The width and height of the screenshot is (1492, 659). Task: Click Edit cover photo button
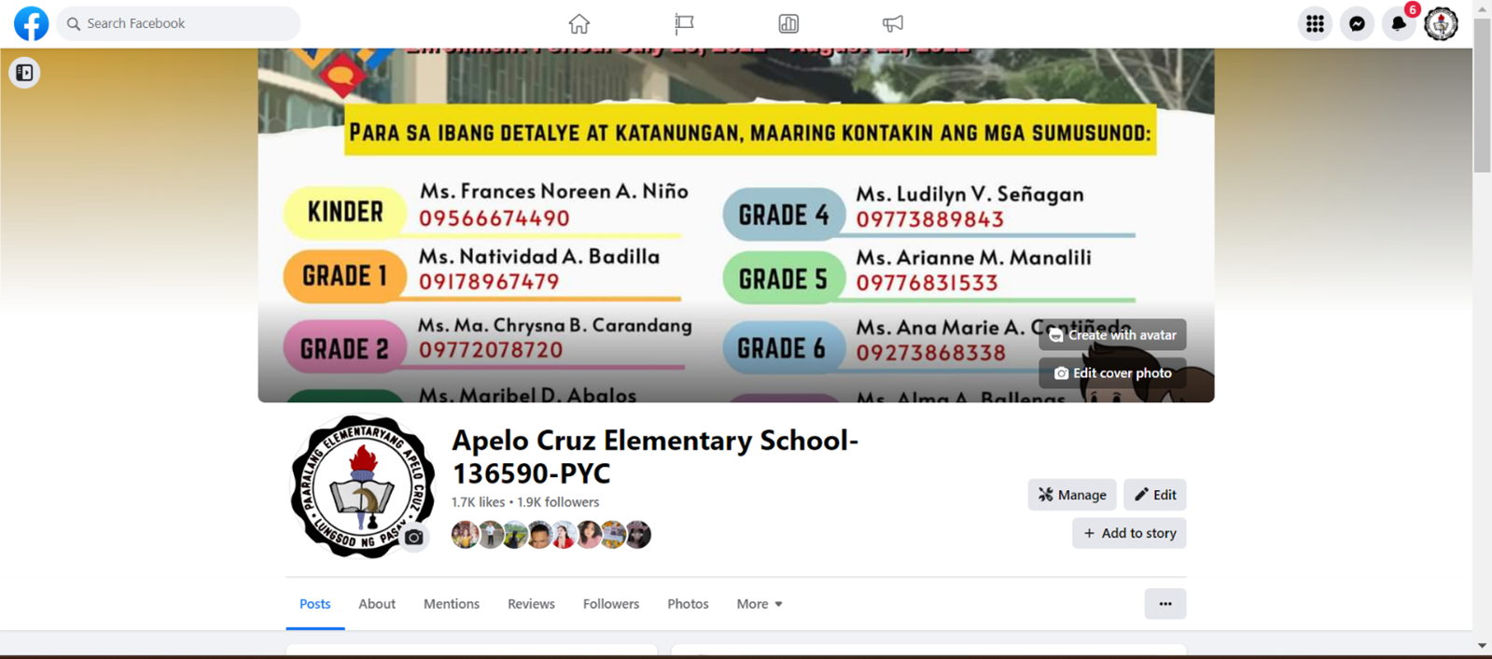1112,373
